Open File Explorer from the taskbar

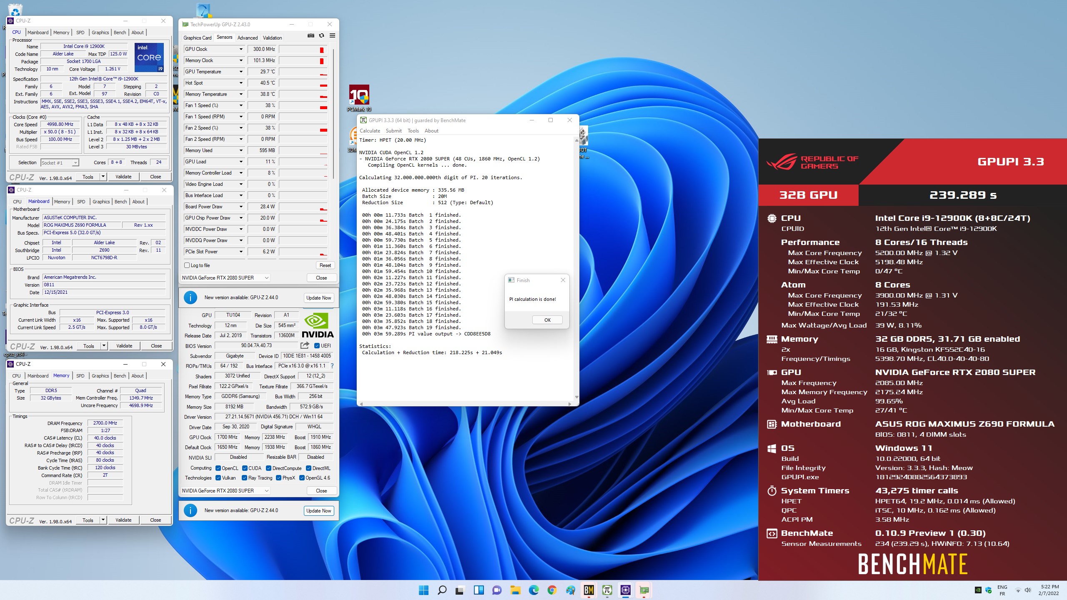tap(515, 590)
